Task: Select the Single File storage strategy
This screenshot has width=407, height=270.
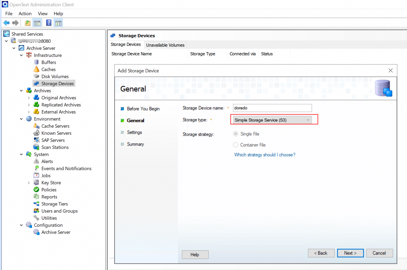Action: pyautogui.click(x=236, y=134)
